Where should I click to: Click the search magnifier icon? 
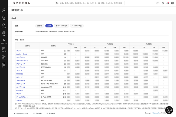tap(57, 3)
